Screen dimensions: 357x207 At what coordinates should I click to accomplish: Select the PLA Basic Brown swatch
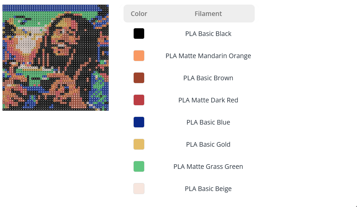[x=139, y=78]
